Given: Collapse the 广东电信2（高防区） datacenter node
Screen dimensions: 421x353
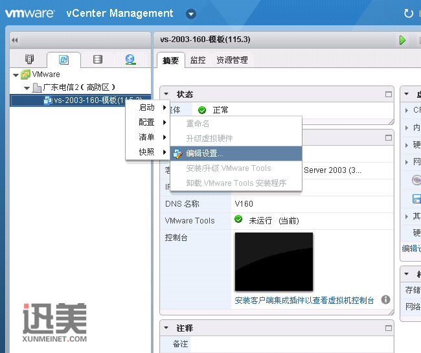Looking at the screenshot, I should [27, 88].
